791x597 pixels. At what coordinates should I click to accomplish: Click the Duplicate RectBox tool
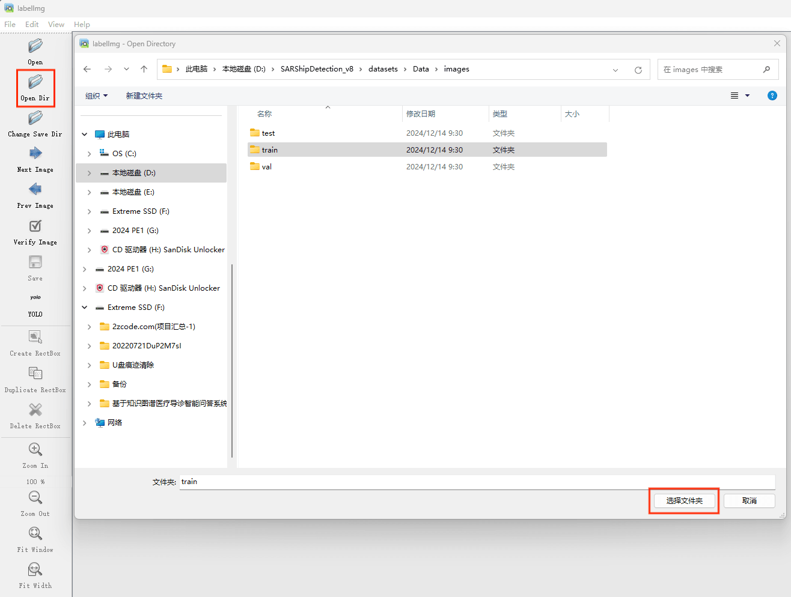(x=35, y=380)
